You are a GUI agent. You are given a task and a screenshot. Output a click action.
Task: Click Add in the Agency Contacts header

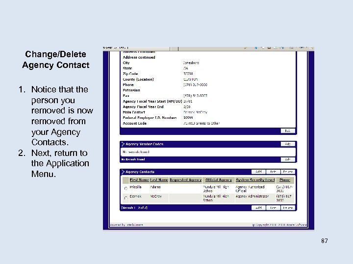click(258, 172)
